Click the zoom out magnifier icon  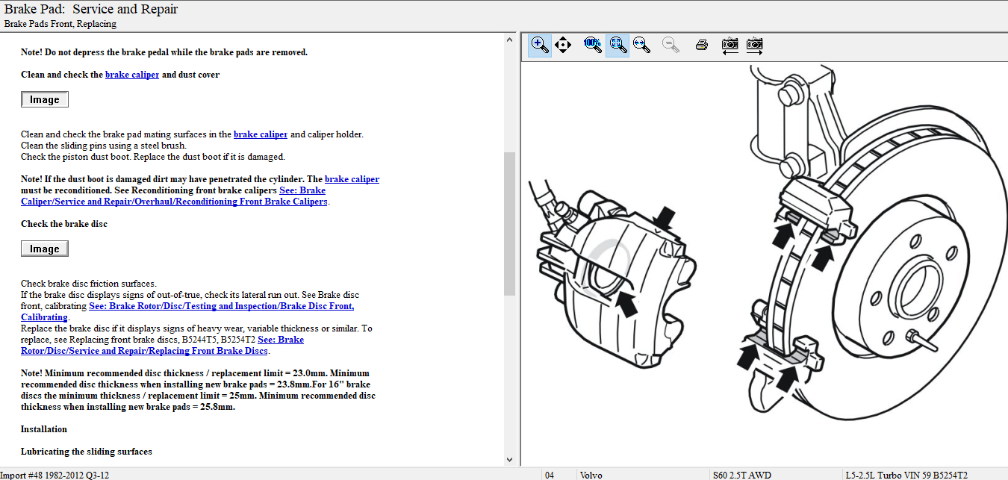pyautogui.click(x=671, y=45)
